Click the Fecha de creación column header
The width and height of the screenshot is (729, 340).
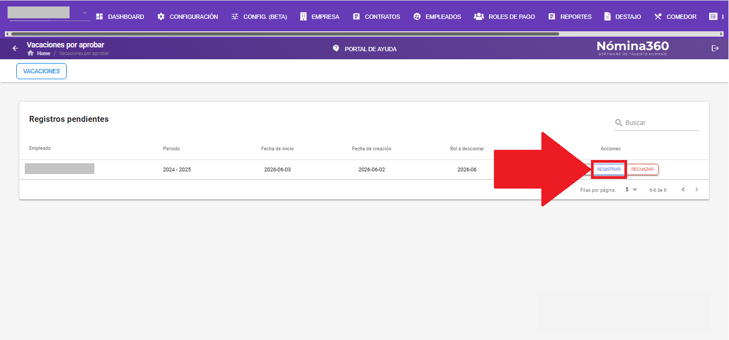point(372,149)
